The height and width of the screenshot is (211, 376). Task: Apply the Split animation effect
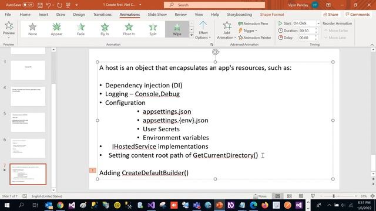[x=153, y=29]
